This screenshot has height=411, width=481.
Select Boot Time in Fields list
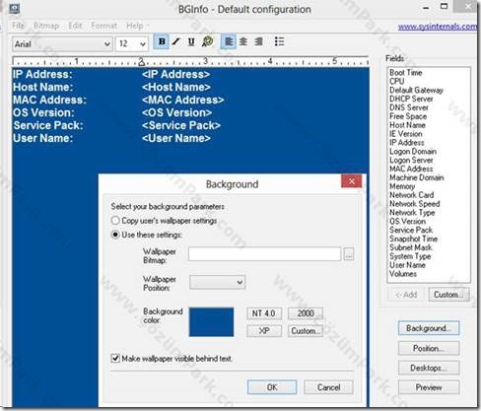406,72
